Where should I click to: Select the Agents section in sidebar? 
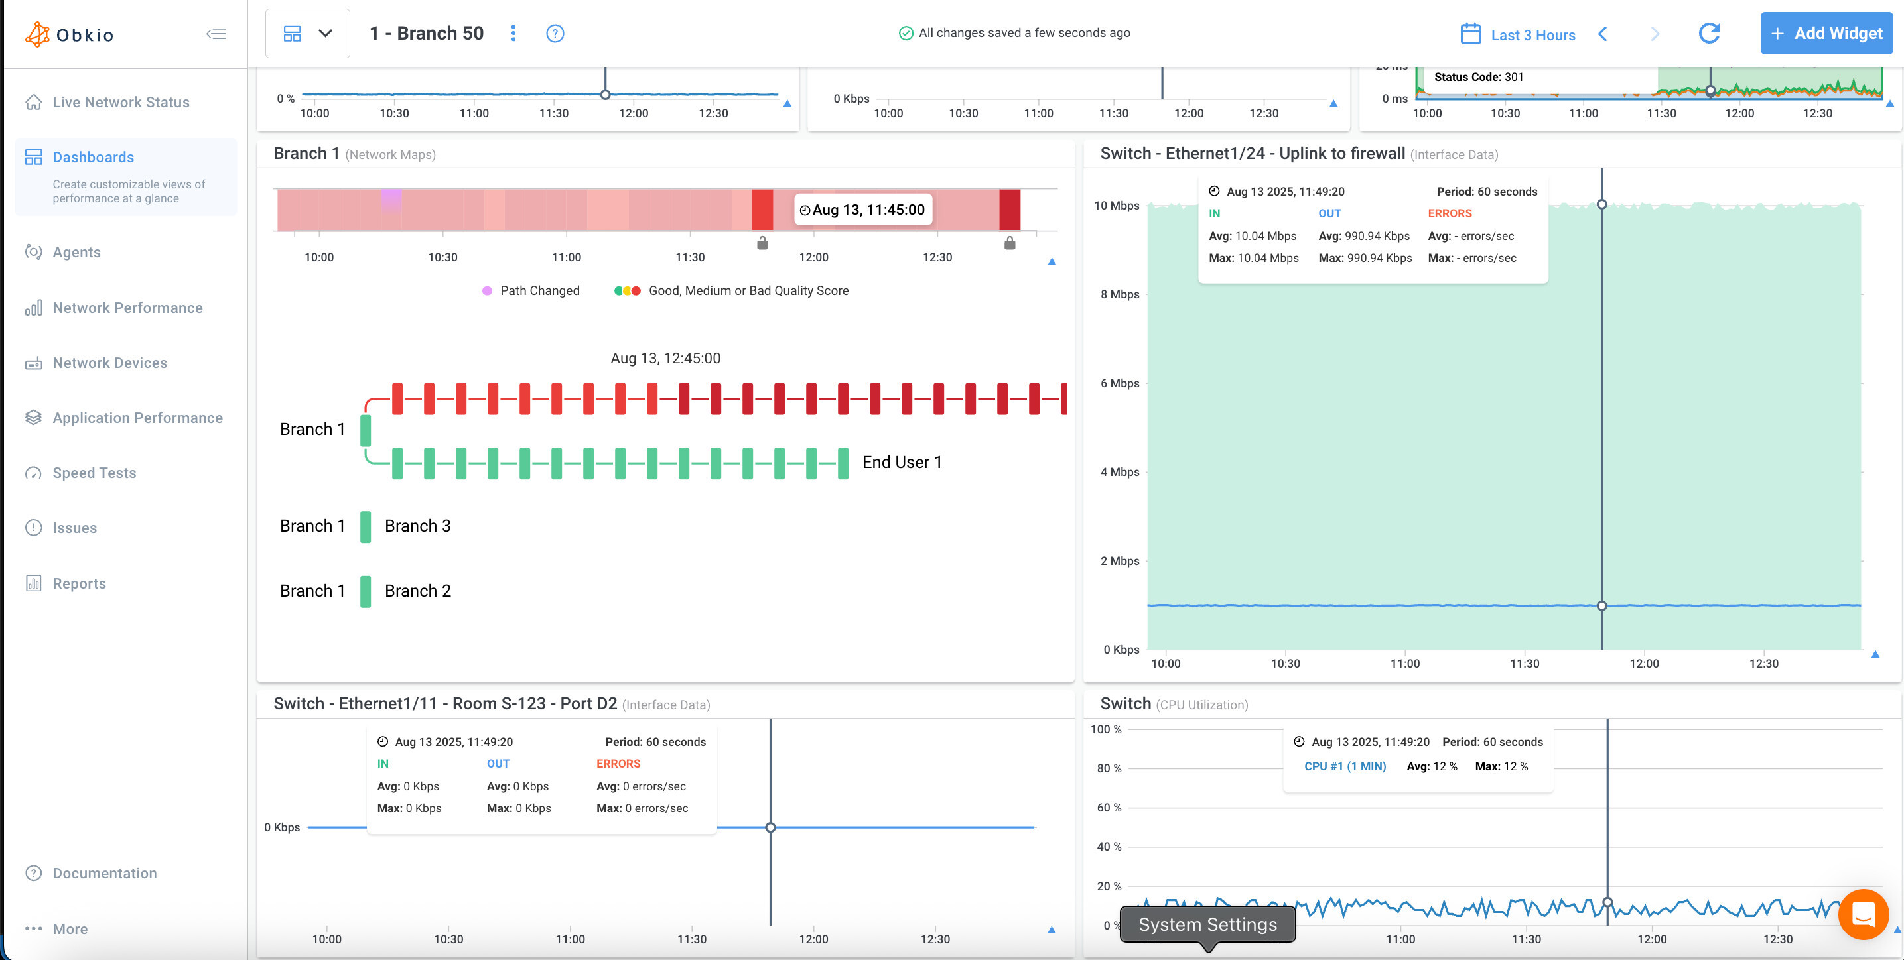point(76,252)
